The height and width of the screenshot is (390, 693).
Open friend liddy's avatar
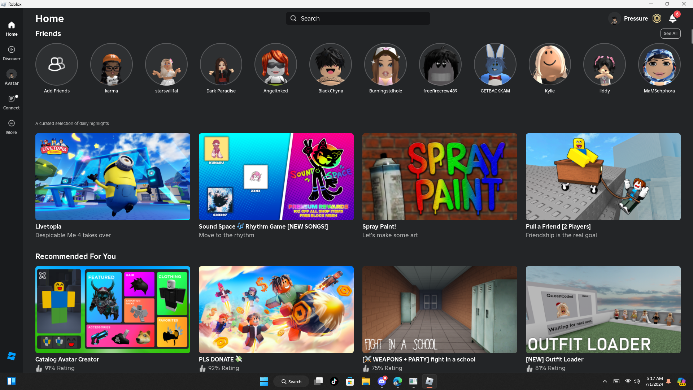point(605,64)
